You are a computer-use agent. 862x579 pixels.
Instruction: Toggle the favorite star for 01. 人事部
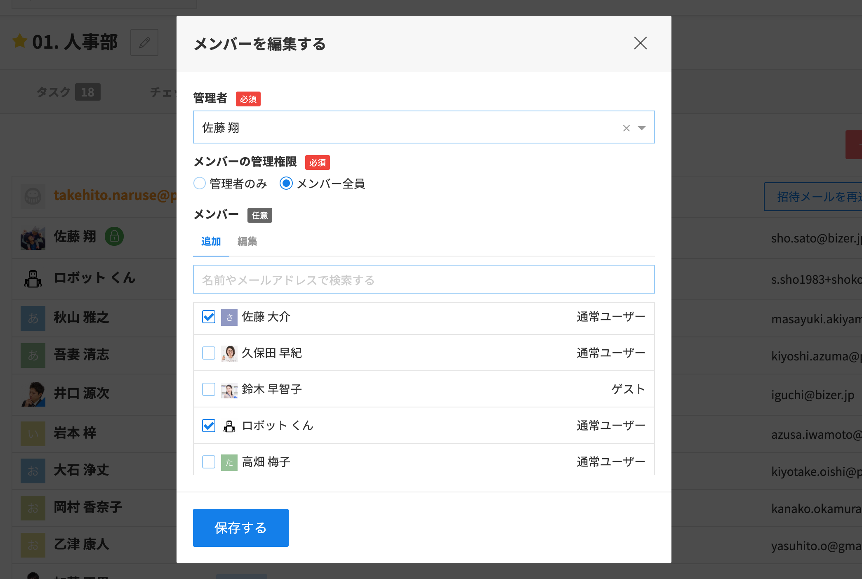pos(20,41)
